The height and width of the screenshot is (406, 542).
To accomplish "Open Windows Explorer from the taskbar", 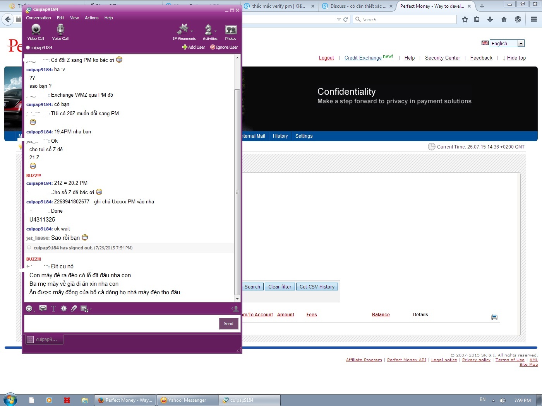I will [84, 400].
